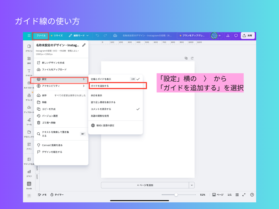279x209 pixels.
Task: Click the タイマー control in the status bar
Action: 57,195
